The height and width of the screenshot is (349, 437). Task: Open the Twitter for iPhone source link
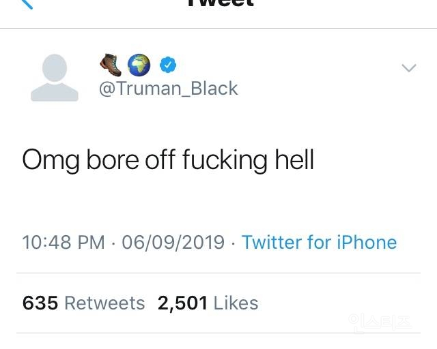[x=319, y=242]
